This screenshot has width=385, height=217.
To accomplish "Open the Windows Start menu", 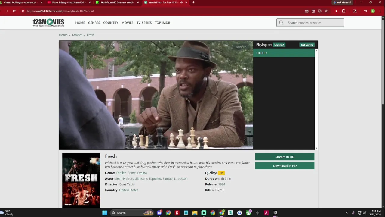I will [105, 213].
